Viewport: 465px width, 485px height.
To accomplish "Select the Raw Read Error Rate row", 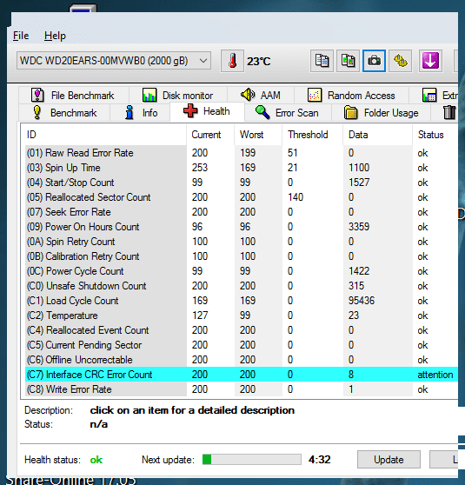I will [x=242, y=153].
